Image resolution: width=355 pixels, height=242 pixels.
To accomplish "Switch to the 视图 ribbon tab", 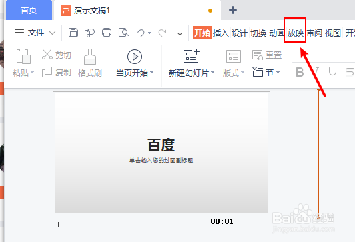I will tap(333, 33).
